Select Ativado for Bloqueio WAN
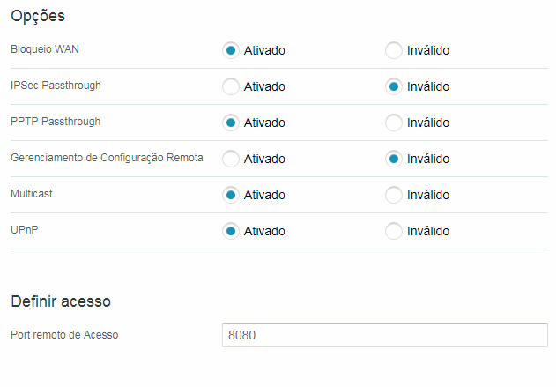Viewport: 556px width, 387px height. 231,50
